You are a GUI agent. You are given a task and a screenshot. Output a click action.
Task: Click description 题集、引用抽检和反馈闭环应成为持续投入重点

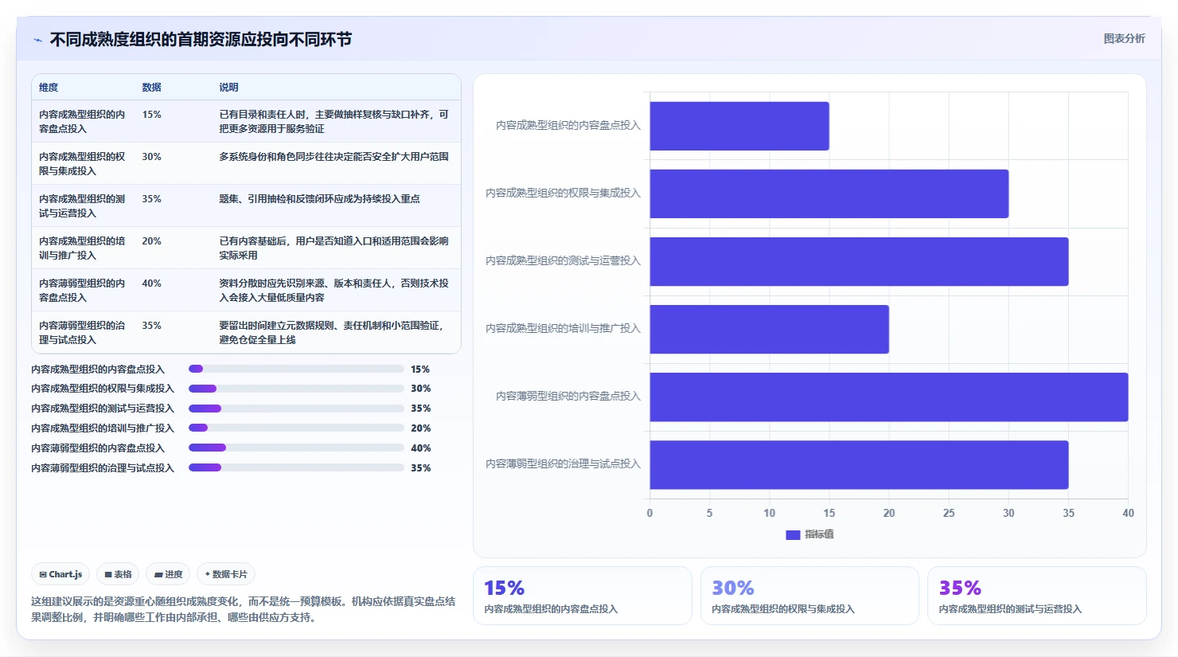pyautogui.click(x=319, y=199)
